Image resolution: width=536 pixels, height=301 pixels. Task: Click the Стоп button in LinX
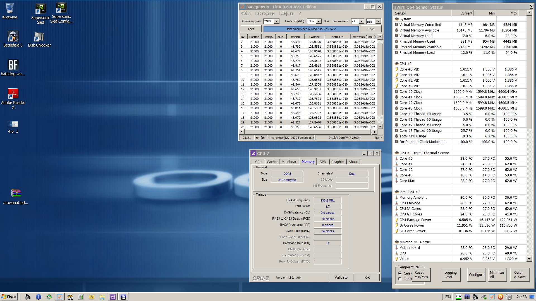(371, 29)
